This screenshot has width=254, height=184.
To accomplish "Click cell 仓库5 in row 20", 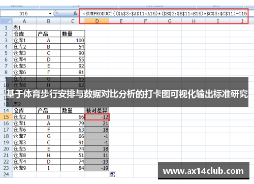I will tap(24, 149).
